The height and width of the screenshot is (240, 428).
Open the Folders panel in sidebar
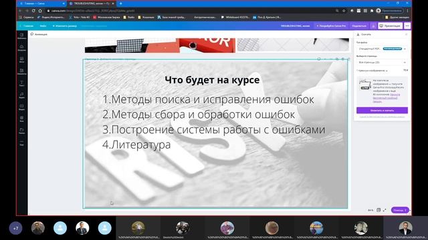click(22, 131)
